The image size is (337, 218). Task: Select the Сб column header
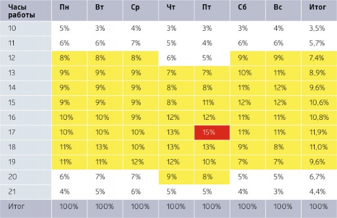[247, 10]
